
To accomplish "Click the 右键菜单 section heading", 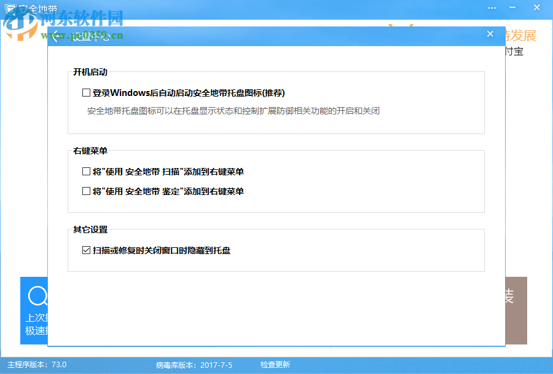I will 90,151.
